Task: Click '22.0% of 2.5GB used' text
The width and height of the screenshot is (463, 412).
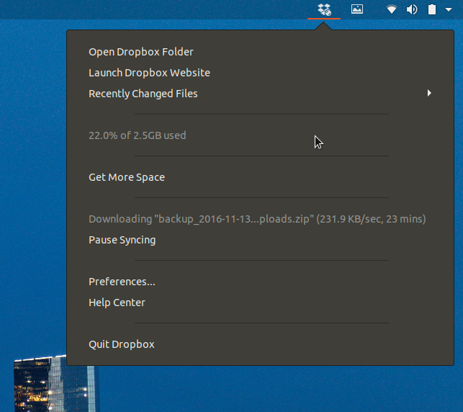Action: (x=138, y=135)
